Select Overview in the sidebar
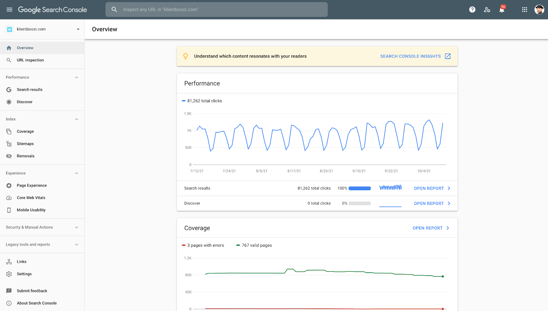The image size is (548, 311). [42, 48]
